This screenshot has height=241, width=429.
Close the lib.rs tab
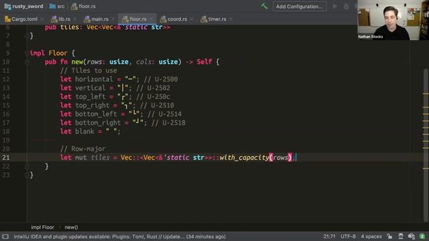tap(74, 19)
